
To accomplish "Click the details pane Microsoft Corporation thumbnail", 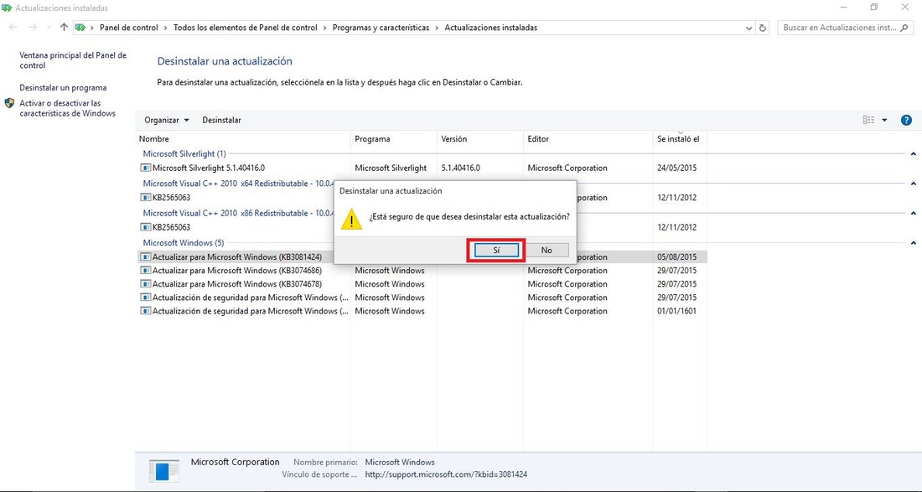I will [x=164, y=471].
